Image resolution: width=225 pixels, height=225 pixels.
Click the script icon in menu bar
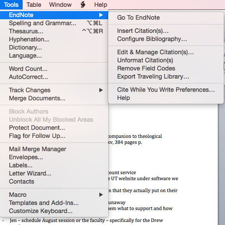[x=83, y=5]
